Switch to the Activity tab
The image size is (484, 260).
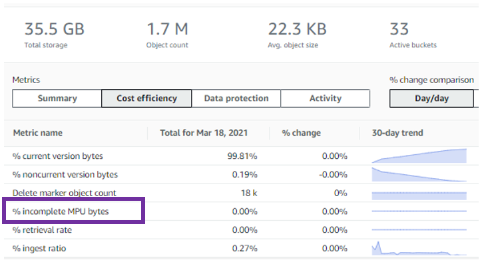[326, 98]
